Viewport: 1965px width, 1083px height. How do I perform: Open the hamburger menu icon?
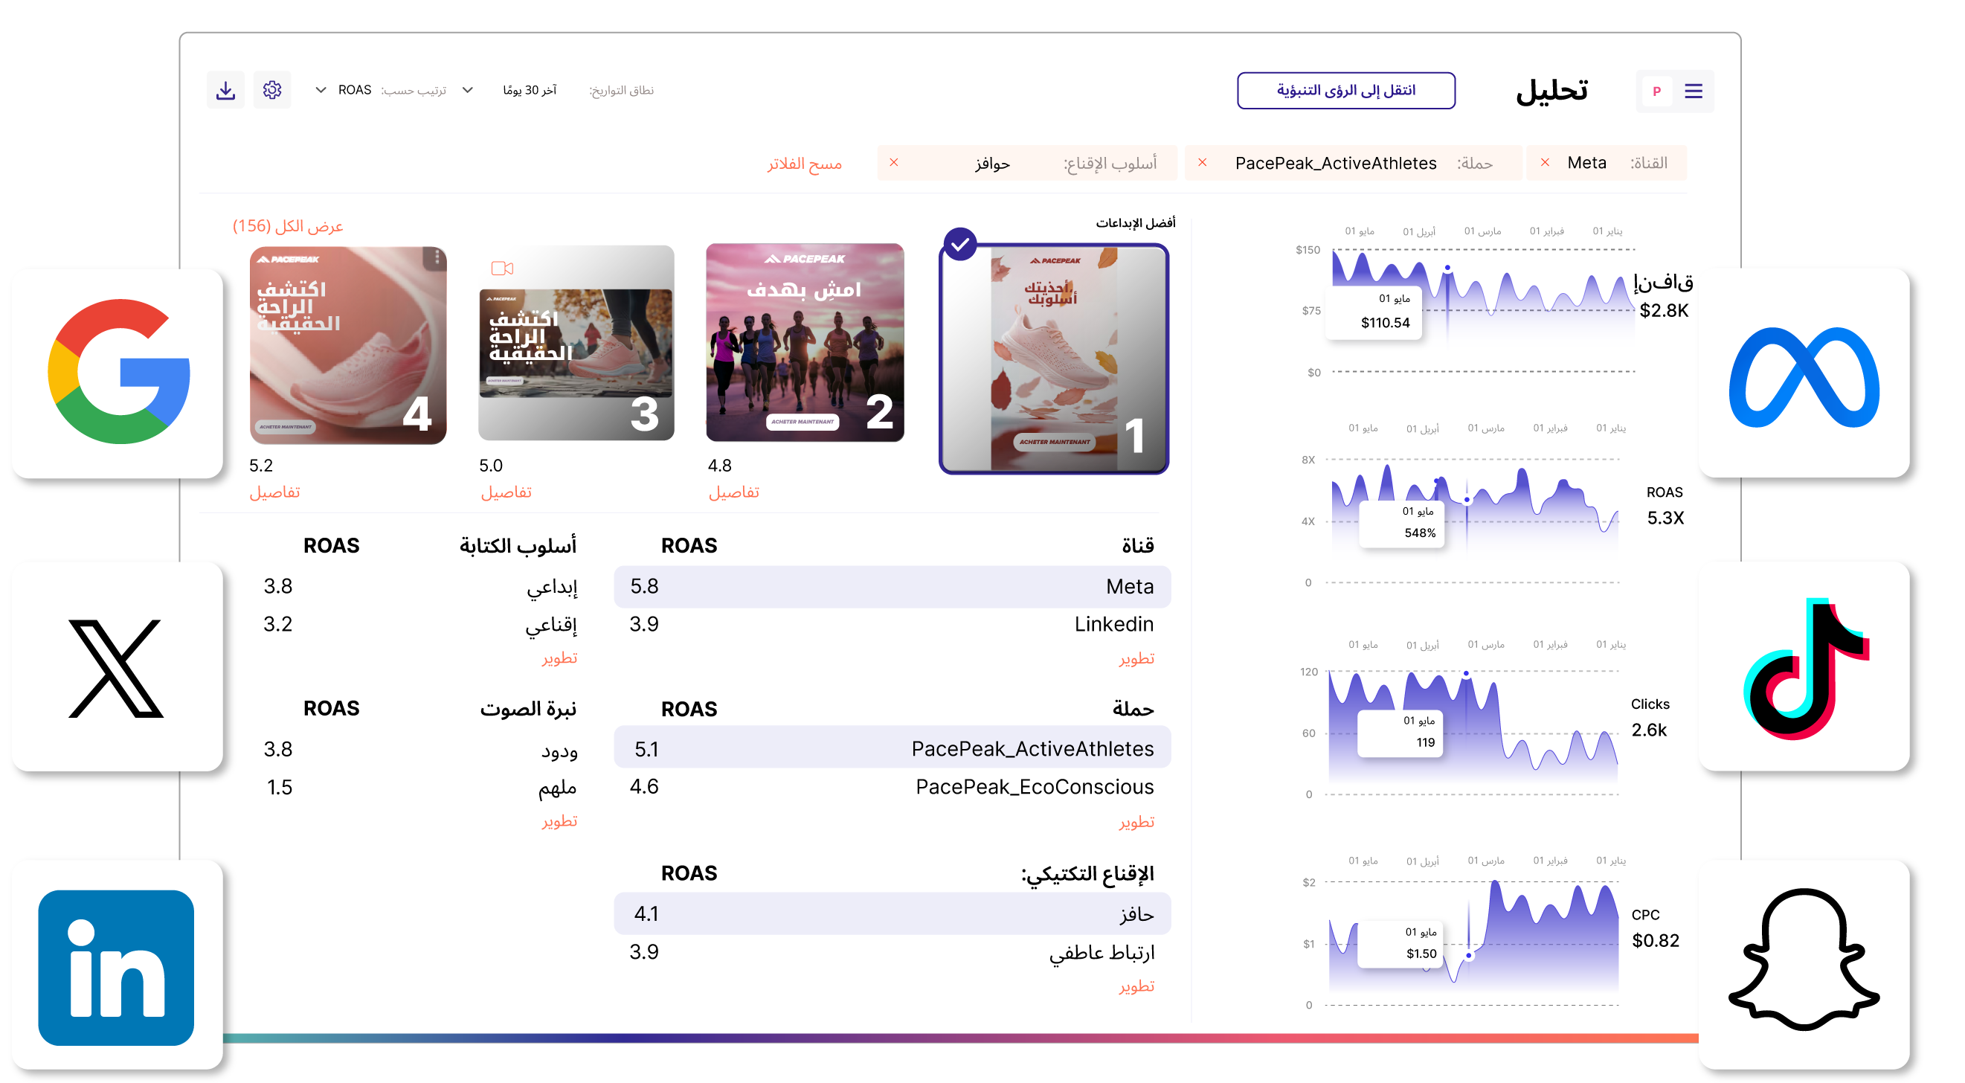pyautogui.click(x=1693, y=91)
